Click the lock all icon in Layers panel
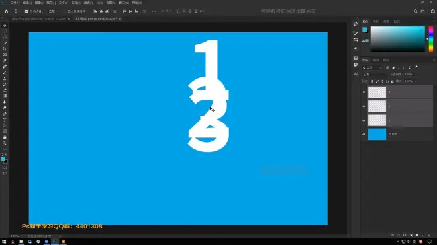Viewport: 437px width, 245px height. (x=392, y=81)
